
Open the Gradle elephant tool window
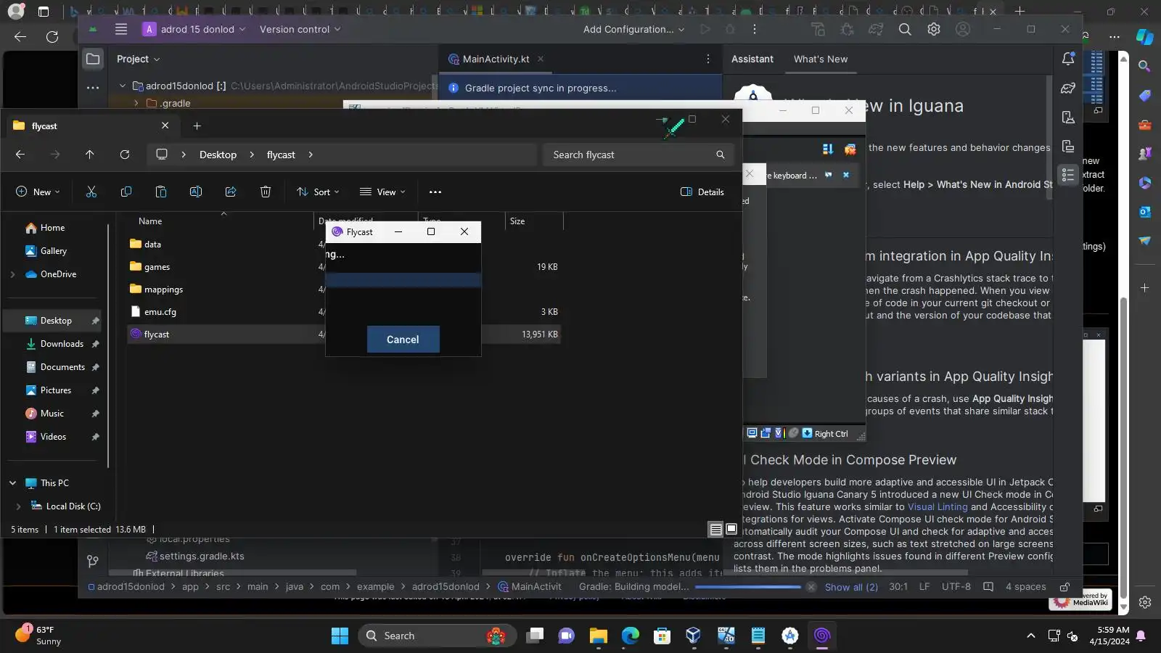pos(1068,89)
